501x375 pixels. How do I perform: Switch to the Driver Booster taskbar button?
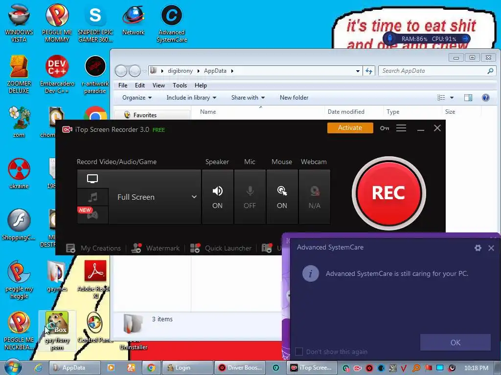241,368
